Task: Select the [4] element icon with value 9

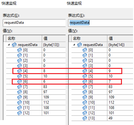Action: point(85,71)
